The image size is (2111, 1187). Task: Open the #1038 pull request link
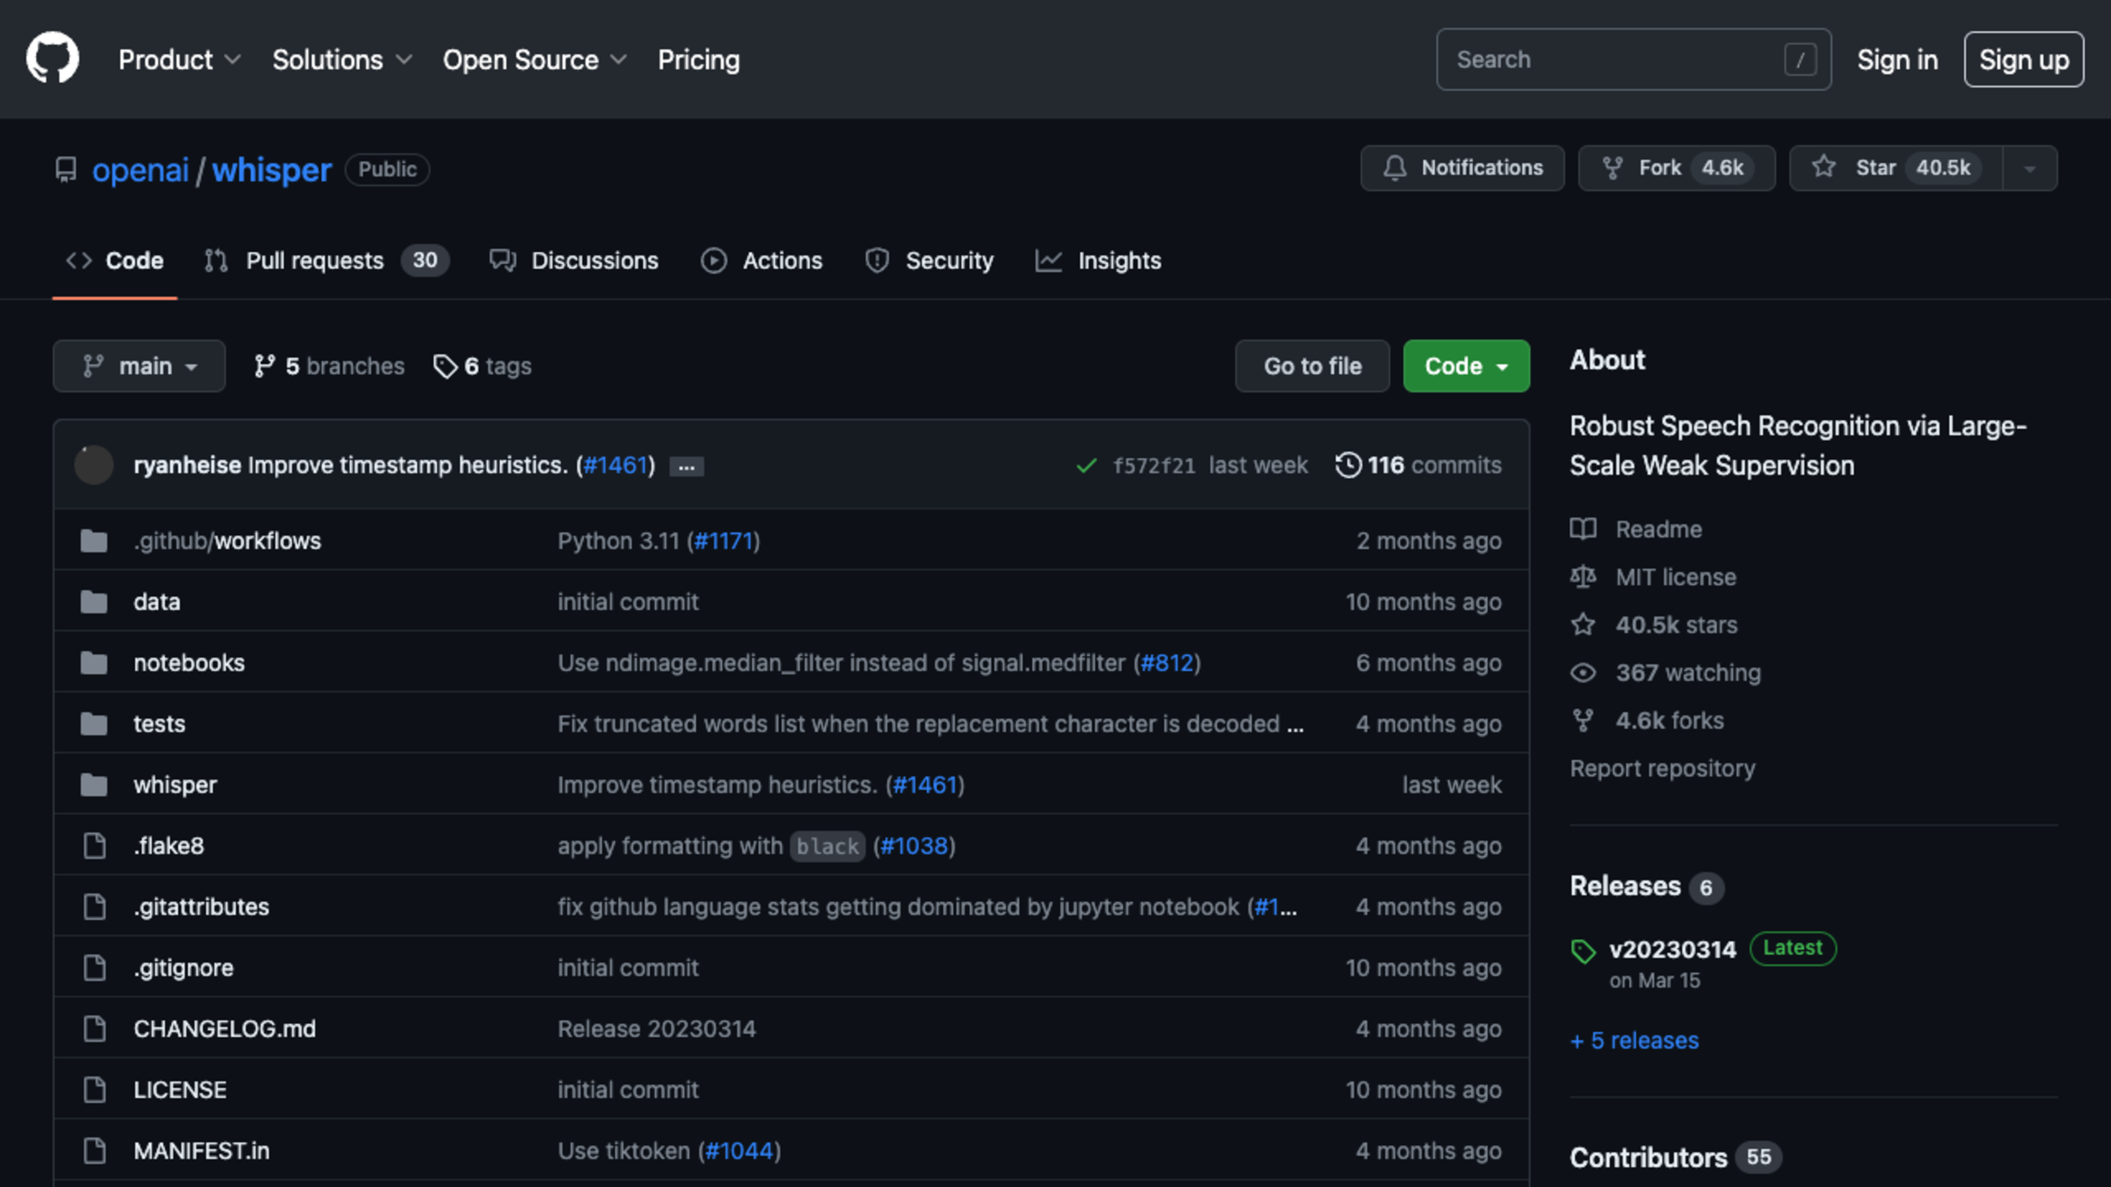(x=914, y=845)
